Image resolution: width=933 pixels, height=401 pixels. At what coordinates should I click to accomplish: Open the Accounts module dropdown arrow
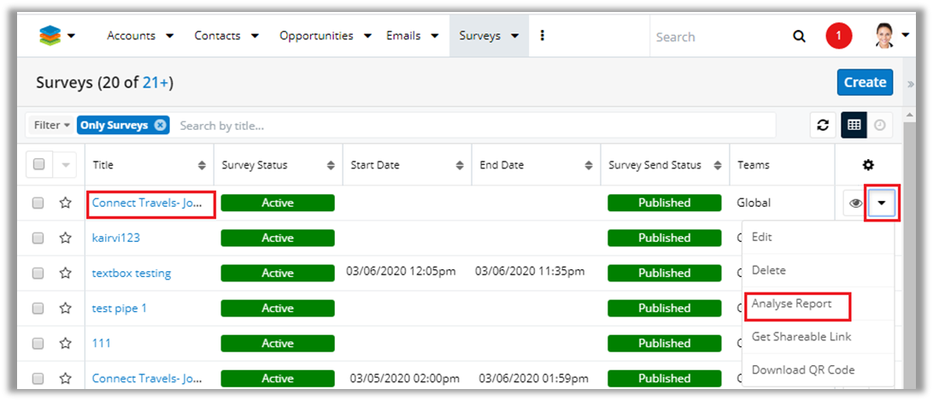(x=169, y=36)
